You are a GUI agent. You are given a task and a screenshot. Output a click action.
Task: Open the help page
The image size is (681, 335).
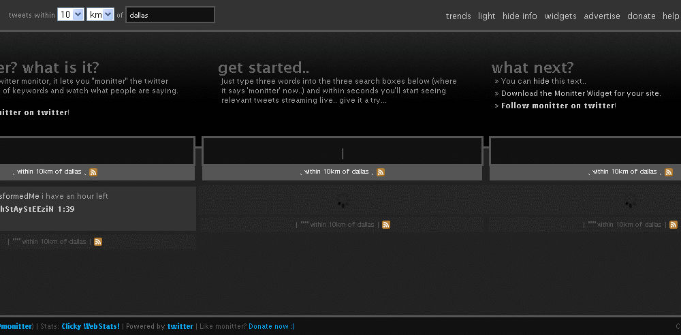tap(670, 16)
